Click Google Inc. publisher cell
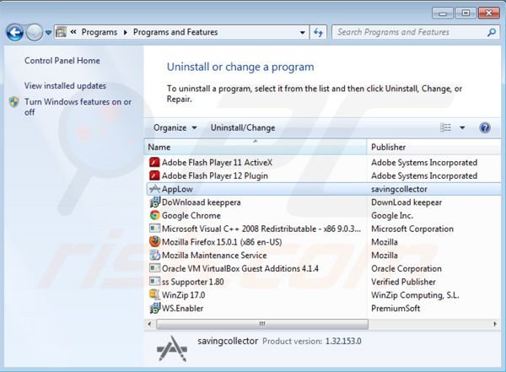Screen dimensions: 506x372 point(392,215)
